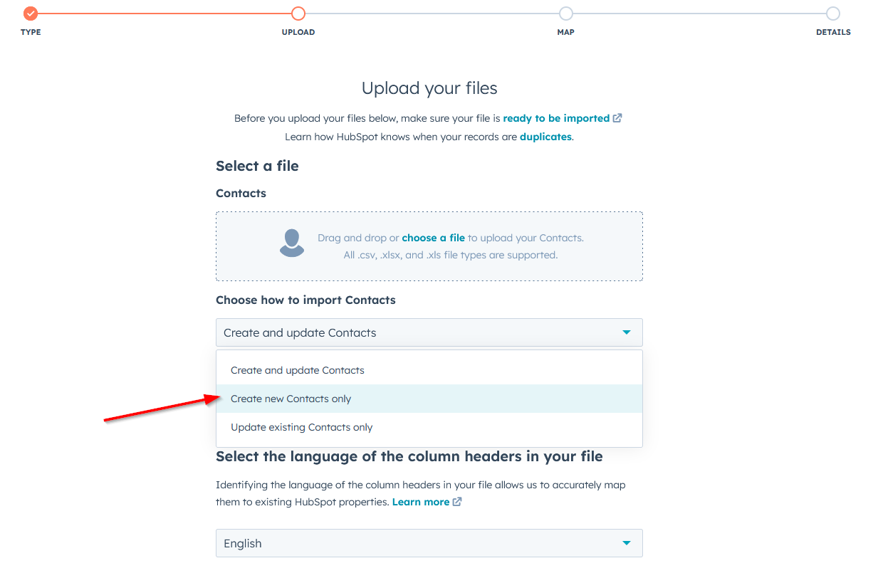Click the "duplicates" link
The height and width of the screenshot is (573, 878).
[x=545, y=136]
